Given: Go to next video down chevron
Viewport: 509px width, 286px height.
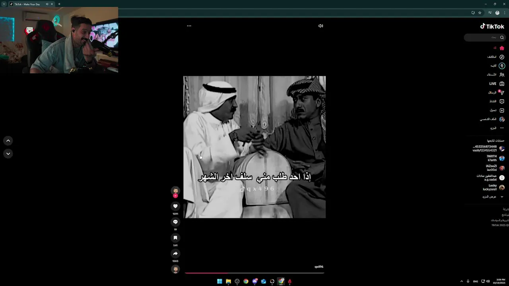Looking at the screenshot, I should [x=8, y=154].
